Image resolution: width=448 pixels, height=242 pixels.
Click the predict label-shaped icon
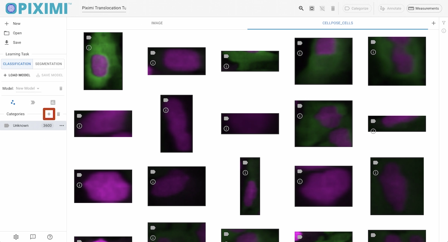33,102
